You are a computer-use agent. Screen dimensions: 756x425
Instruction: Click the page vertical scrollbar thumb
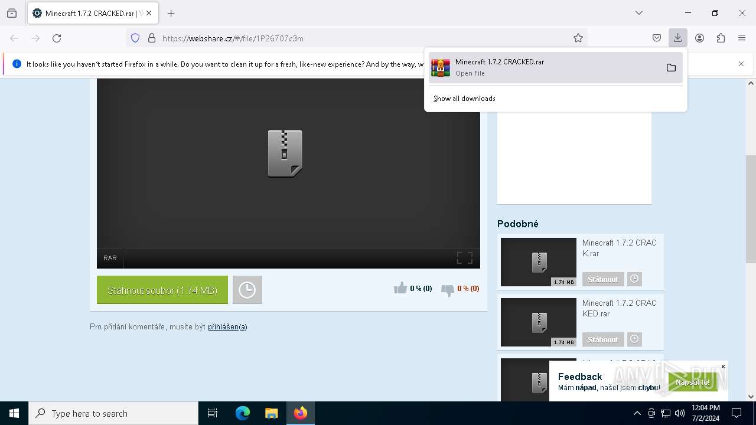[751, 208]
